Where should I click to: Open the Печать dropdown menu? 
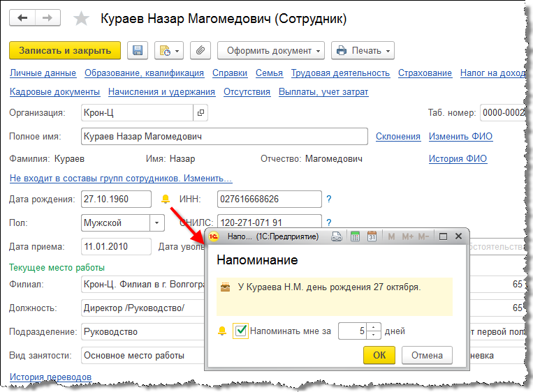[x=363, y=51]
